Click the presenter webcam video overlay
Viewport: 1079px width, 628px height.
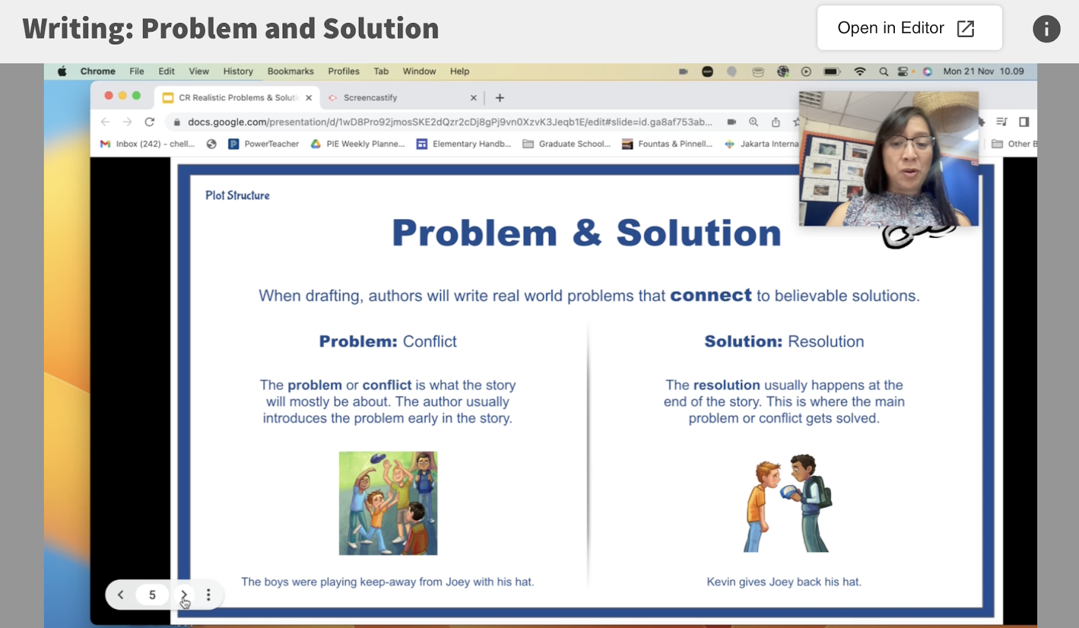(889, 158)
